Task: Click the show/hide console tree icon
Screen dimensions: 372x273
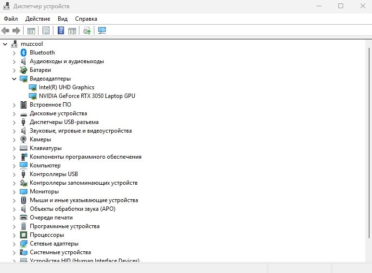Action: (x=31, y=30)
